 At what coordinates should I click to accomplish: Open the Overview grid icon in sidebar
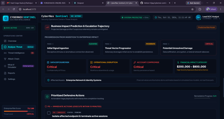[x=5, y=41]
